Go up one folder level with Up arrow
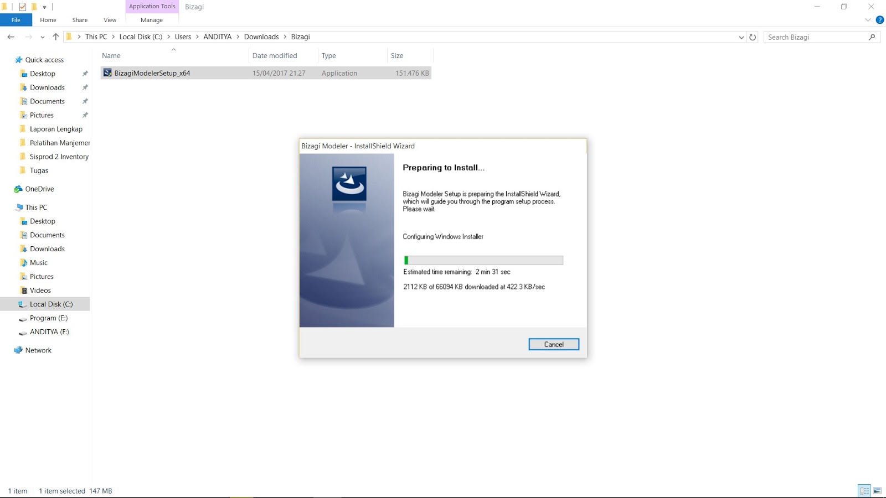This screenshot has width=886, height=498. tap(55, 37)
